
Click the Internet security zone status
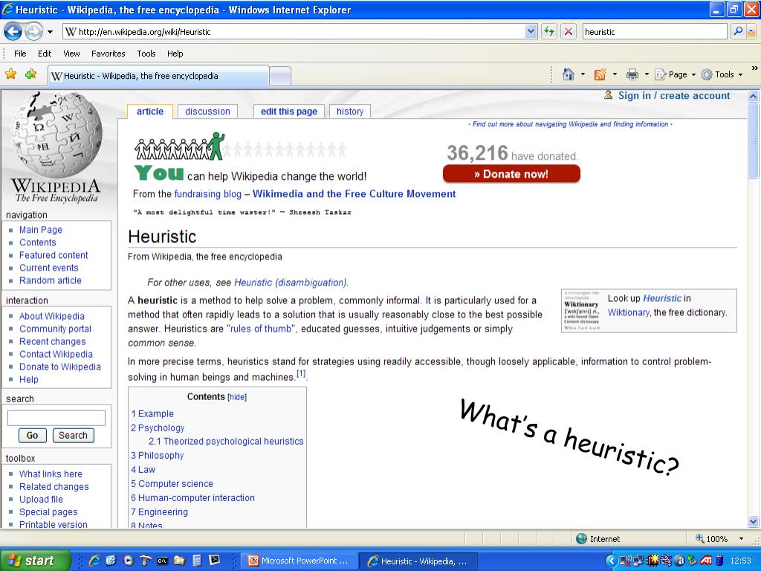598,539
